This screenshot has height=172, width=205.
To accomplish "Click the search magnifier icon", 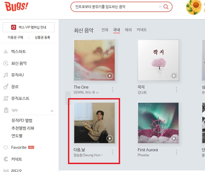I will click(x=166, y=7).
